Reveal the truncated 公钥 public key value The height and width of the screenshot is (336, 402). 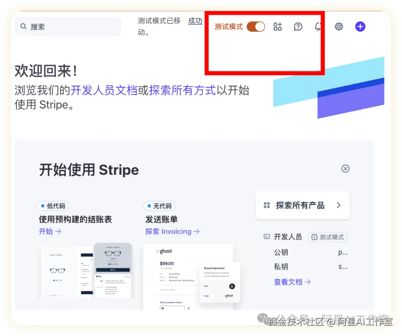[x=343, y=252]
